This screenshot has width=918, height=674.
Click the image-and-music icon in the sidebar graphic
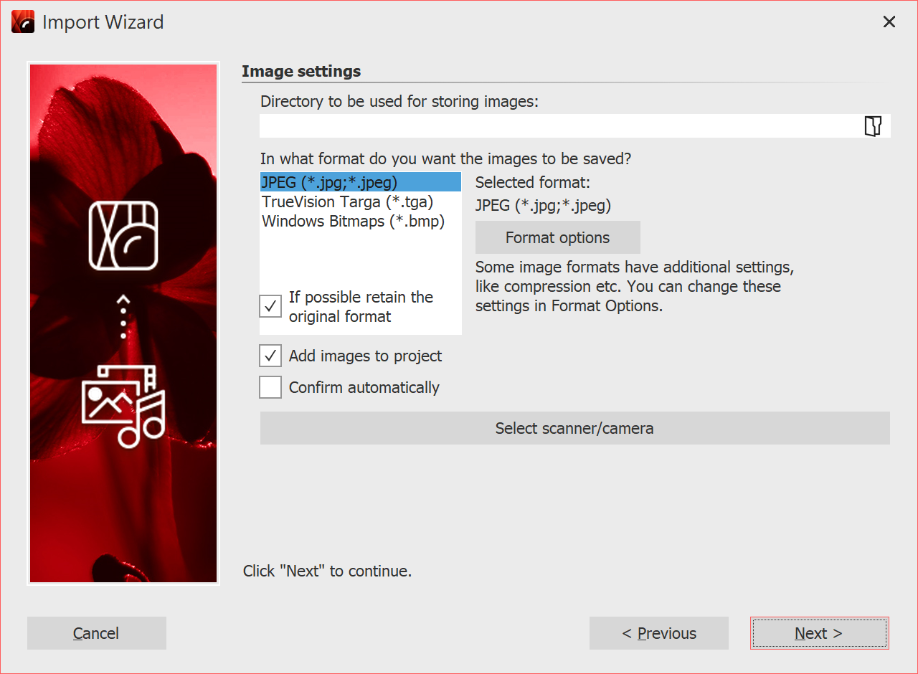coord(123,405)
